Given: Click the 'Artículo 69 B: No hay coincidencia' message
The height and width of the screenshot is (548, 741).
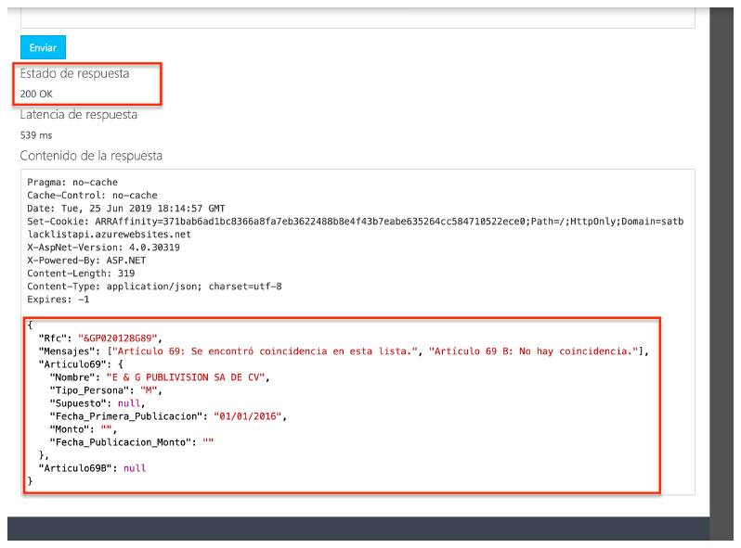Looking at the screenshot, I should (x=534, y=351).
